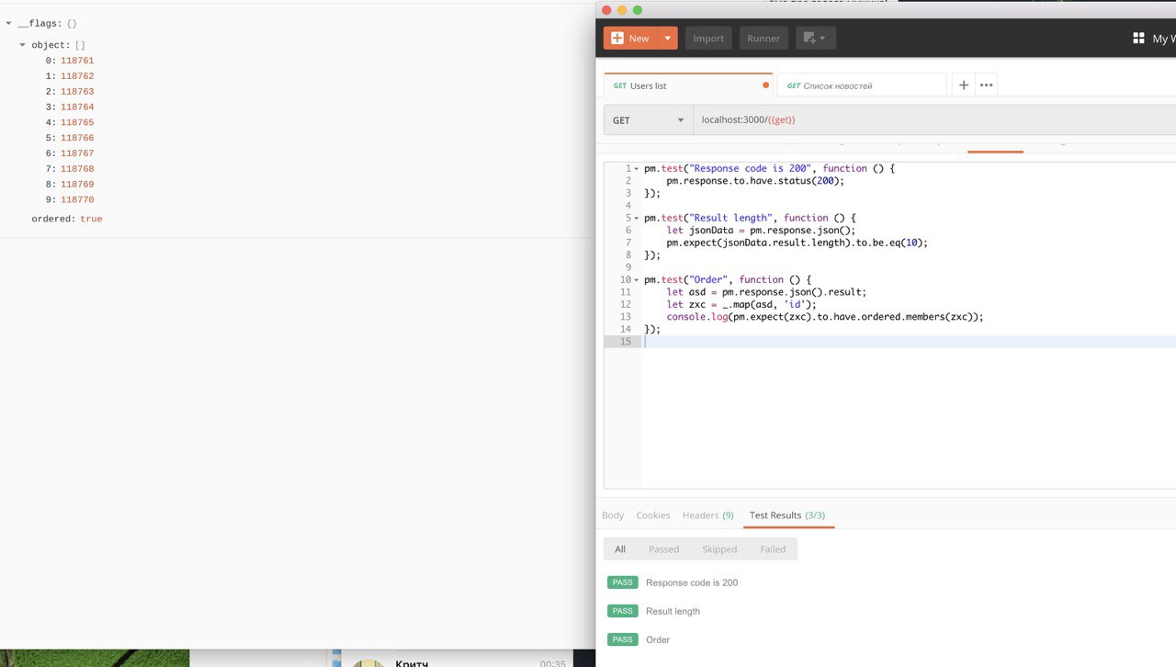Collapse the object array node in the left window
1176x667 pixels.
[22, 45]
